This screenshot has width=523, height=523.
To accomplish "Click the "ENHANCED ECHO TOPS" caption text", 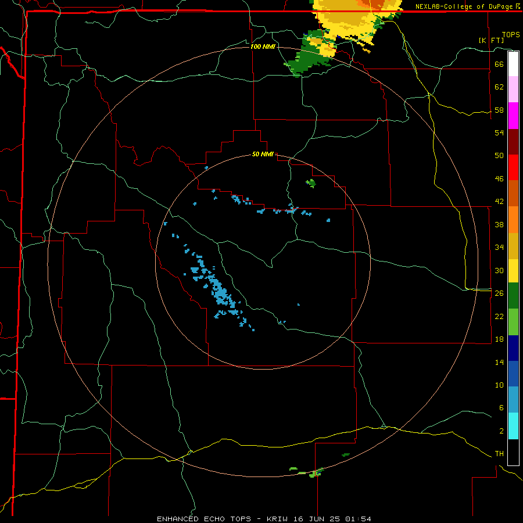I will pos(204,519).
